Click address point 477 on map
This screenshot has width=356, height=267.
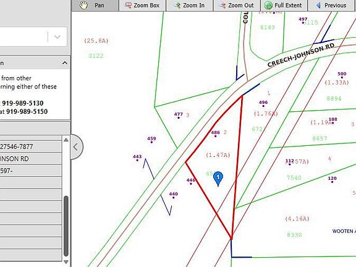179,116
